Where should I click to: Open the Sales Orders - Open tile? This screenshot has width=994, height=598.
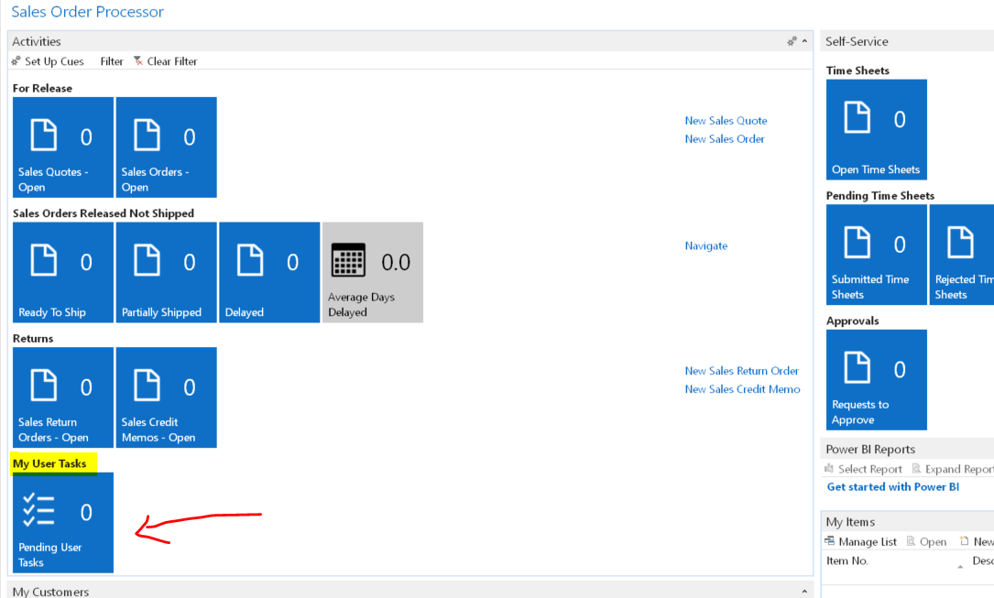pyautogui.click(x=166, y=147)
